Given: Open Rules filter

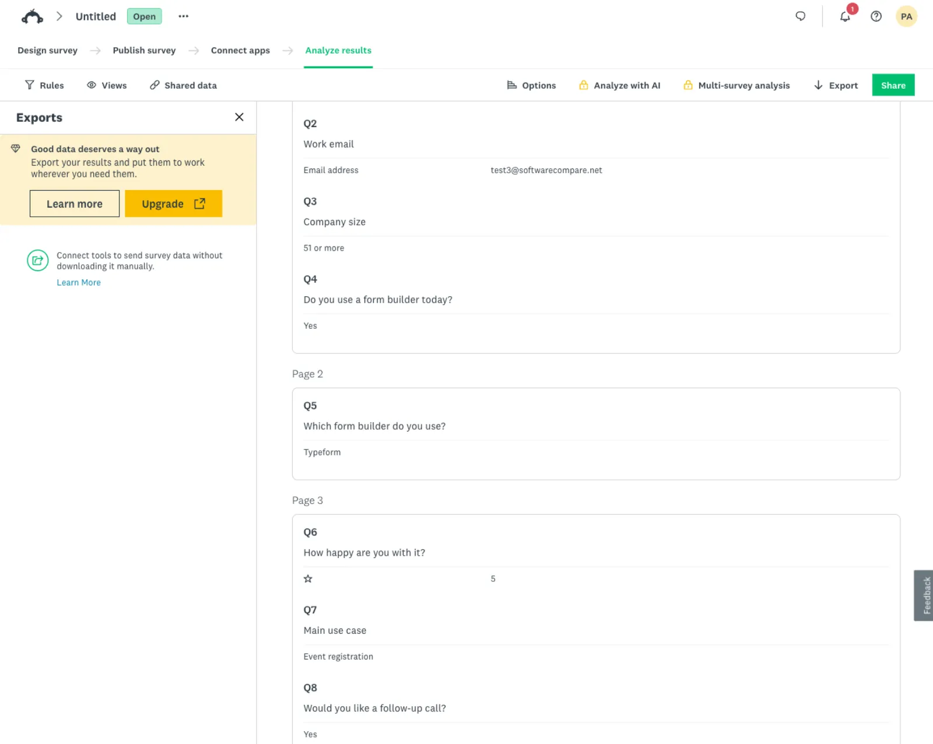Looking at the screenshot, I should point(44,85).
